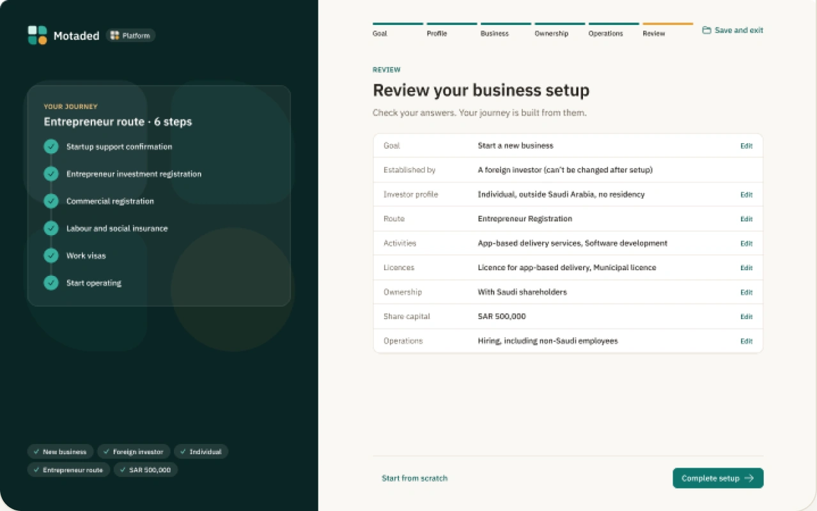817x511 pixels.
Task: Click 'With Saudi shareholders' value
Action: [x=522, y=292]
